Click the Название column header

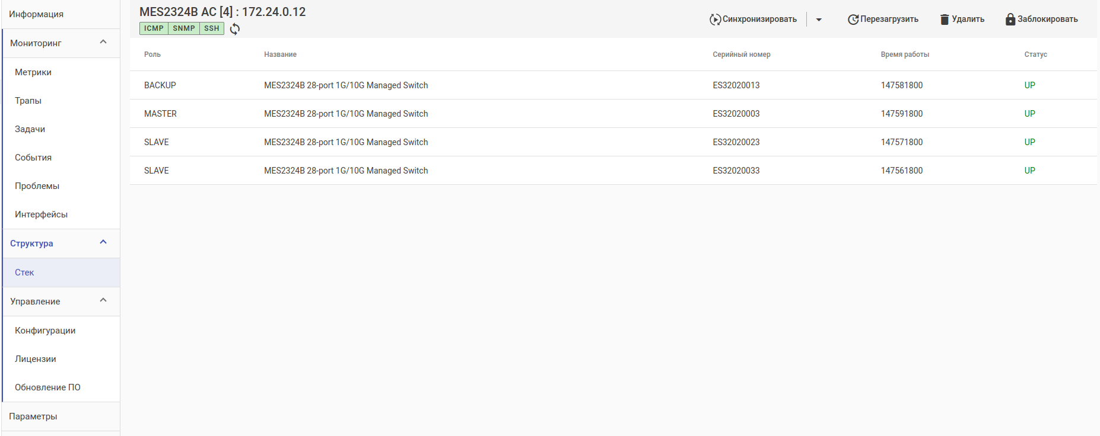click(x=280, y=54)
